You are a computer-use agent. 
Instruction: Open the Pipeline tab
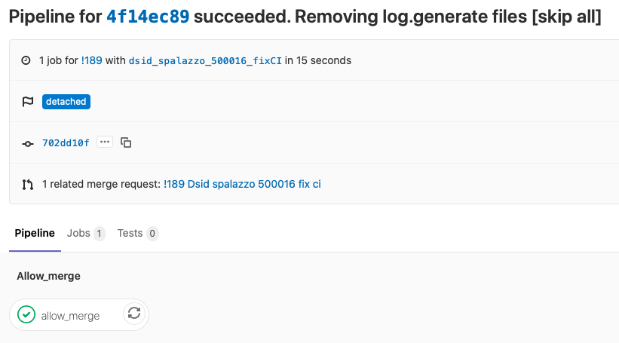pos(35,233)
